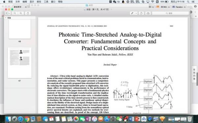Screen dimensions: 198x123
Task: Open the Trash in the Dock
Action: click(190, 119)
